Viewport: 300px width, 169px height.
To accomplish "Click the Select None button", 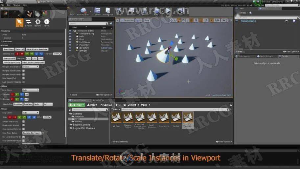I will (x=9, y=49).
